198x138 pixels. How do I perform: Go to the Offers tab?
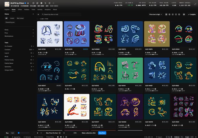click(20, 10)
